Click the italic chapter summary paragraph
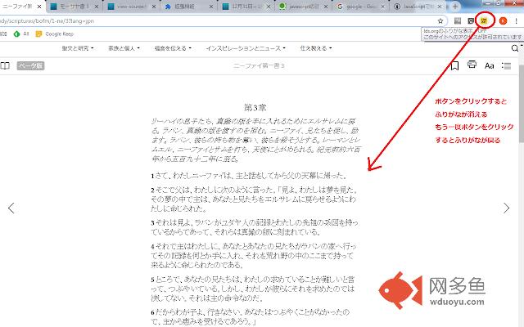 coord(255,140)
